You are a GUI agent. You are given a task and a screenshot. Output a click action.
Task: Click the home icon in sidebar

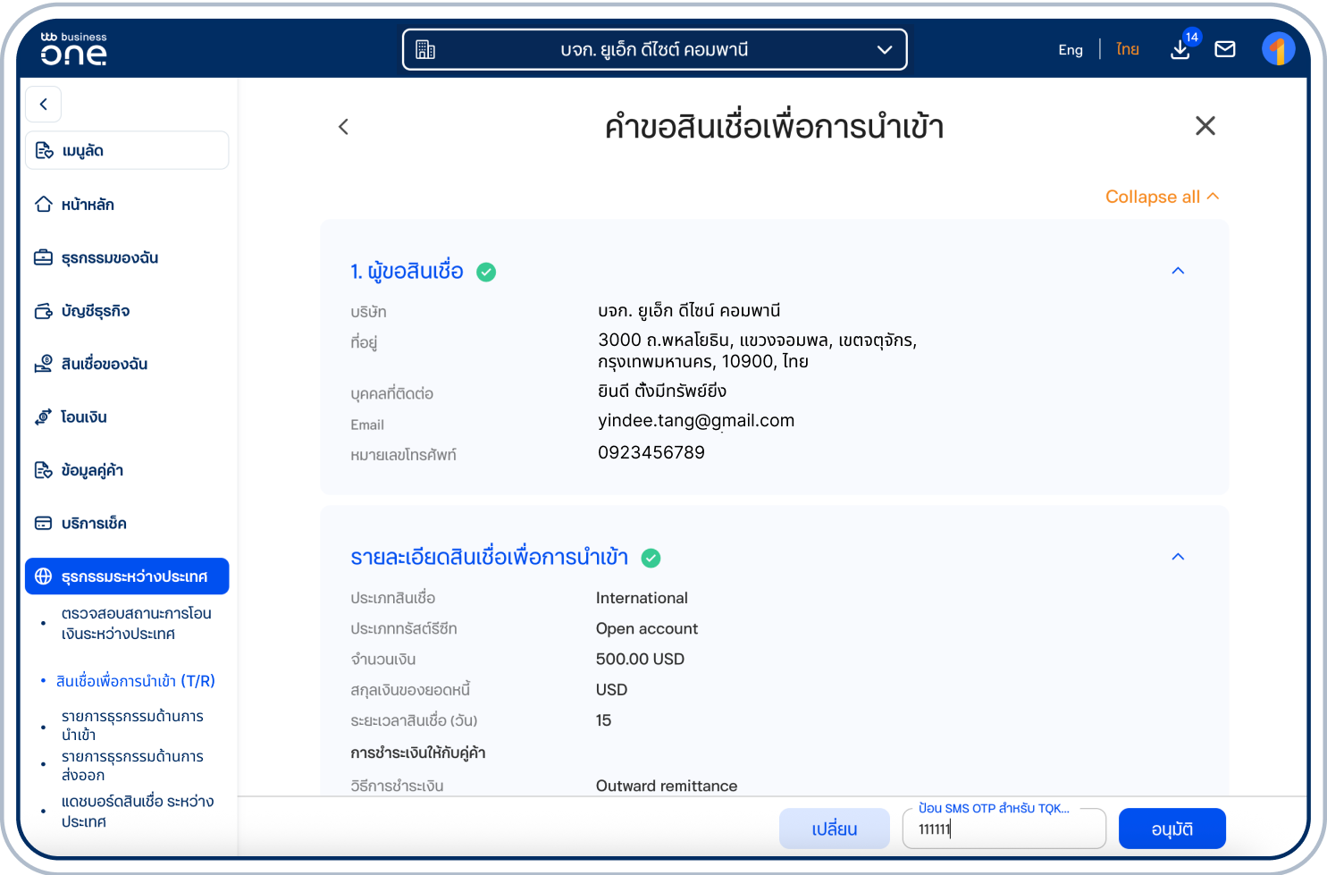point(43,204)
